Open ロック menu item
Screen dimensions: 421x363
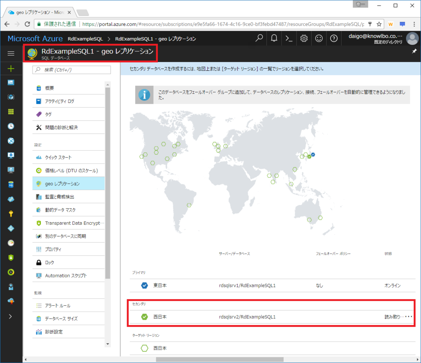(69, 263)
